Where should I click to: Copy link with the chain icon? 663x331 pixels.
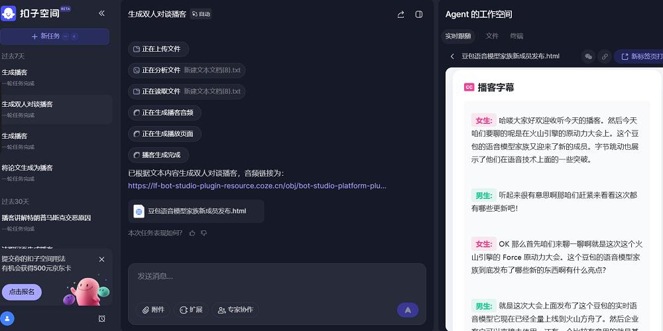click(605, 56)
